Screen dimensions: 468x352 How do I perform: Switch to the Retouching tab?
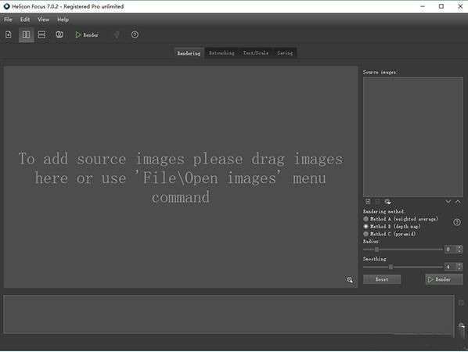click(221, 53)
